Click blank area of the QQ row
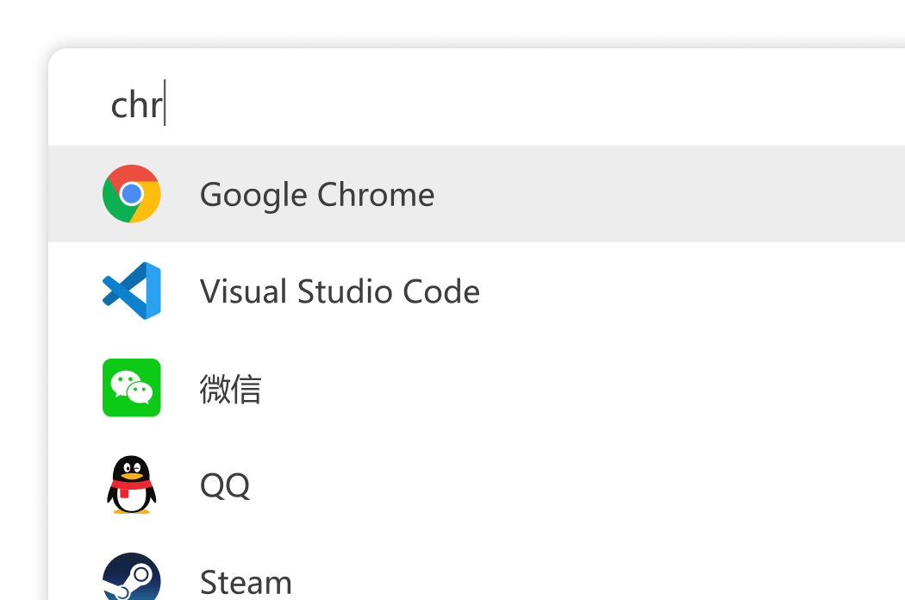Viewport: 905px width, 600px height. [577, 484]
